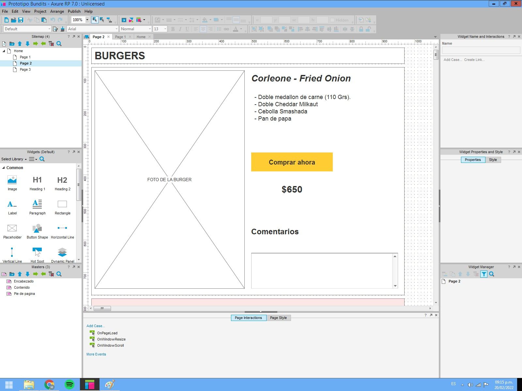
Task: Search in the Widget Manager panel
Action: click(x=492, y=274)
